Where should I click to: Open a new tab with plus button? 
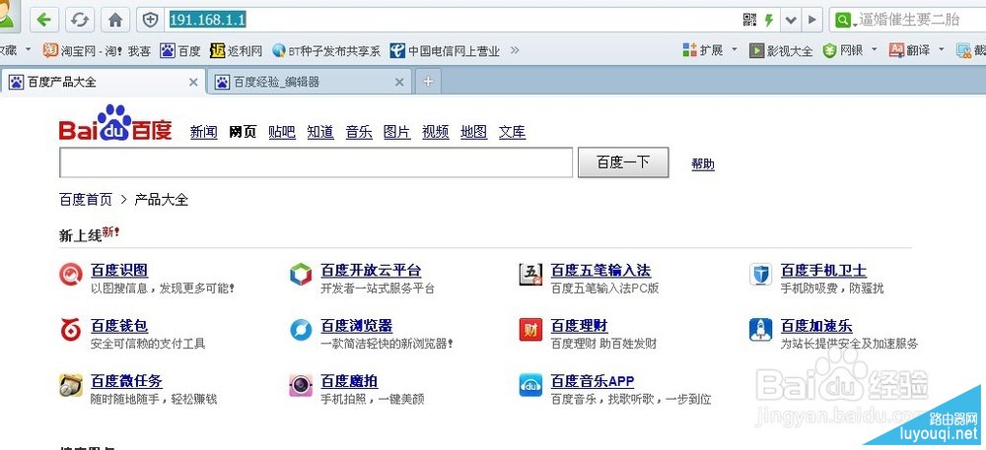[427, 82]
